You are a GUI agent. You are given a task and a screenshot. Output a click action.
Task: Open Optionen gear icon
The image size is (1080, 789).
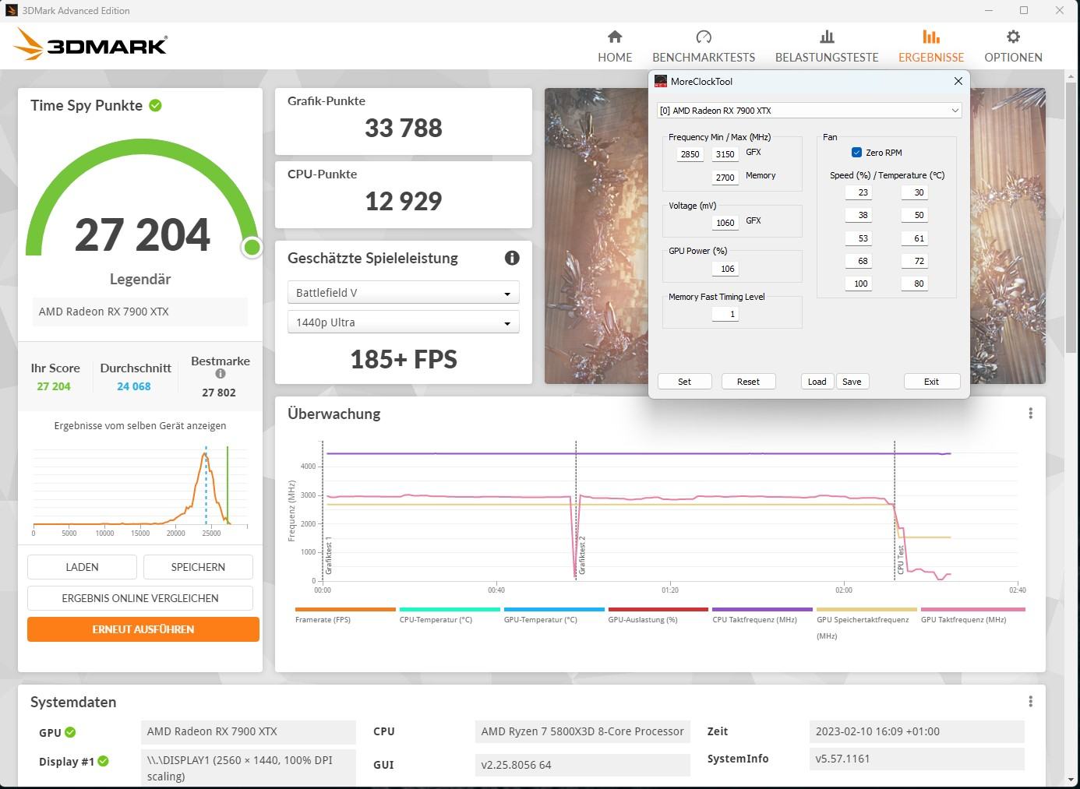click(1013, 37)
